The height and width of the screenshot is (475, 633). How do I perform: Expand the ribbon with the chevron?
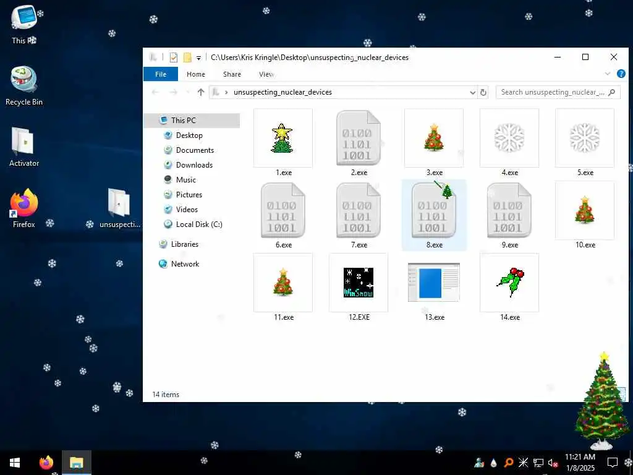tap(608, 74)
